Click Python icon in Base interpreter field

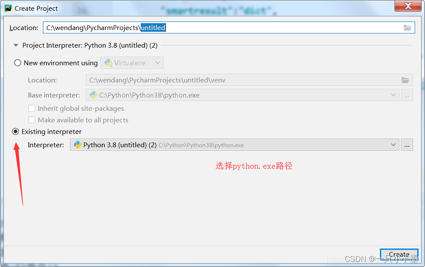[x=94, y=95]
